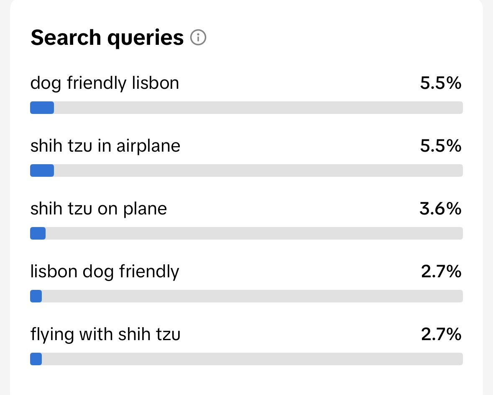The height and width of the screenshot is (395, 493).
Task: Click the blue fill of flying with shih tzu bar
Action: coord(36,359)
